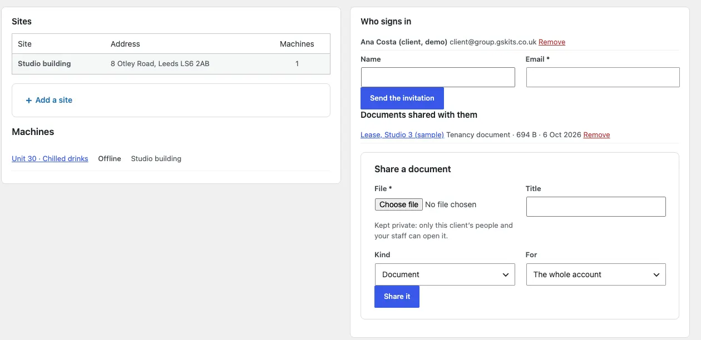This screenshot has height=340, width=701.
Task: Click the Share it button
Action: [397, 297]
